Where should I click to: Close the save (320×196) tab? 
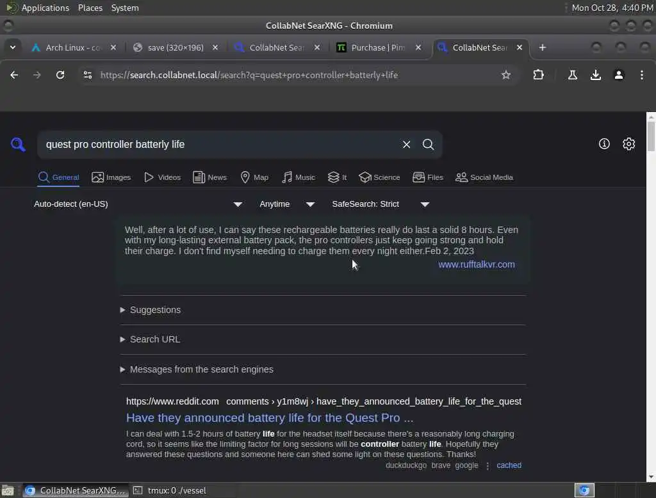(215, 47)
